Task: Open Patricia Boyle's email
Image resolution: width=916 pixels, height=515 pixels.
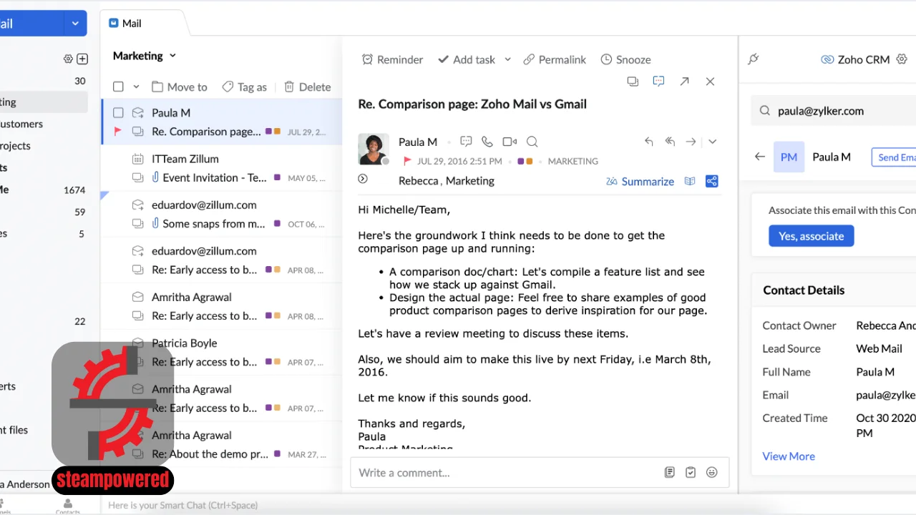Action: pos(222,352)
